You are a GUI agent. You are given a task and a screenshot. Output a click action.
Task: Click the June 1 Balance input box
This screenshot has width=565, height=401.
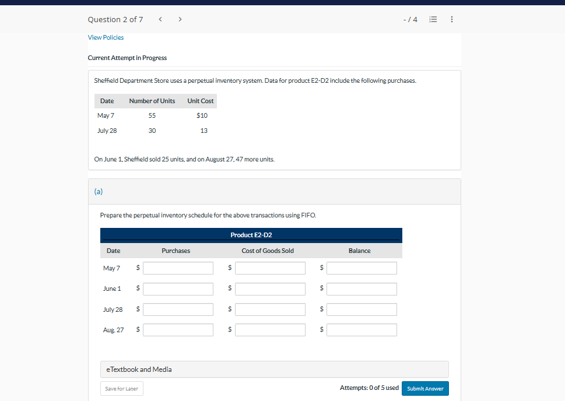tap(362, 289)
